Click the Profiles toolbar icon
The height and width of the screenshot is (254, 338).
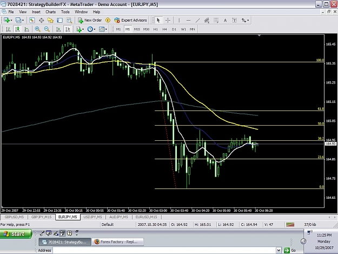(18, 20)
